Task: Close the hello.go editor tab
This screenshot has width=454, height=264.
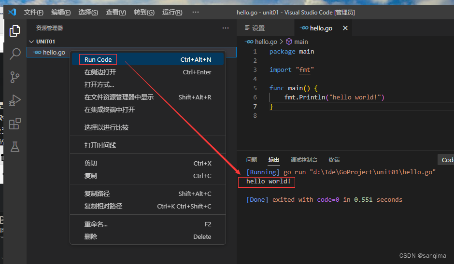Action: (345, 28)
